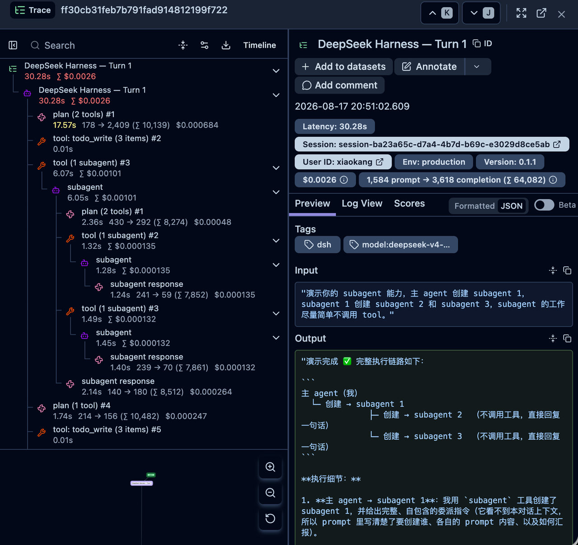The image size is (578, 545).
Task: Toggle fullscreen with the expand-corners icon
Action: (x=522, y=13)
